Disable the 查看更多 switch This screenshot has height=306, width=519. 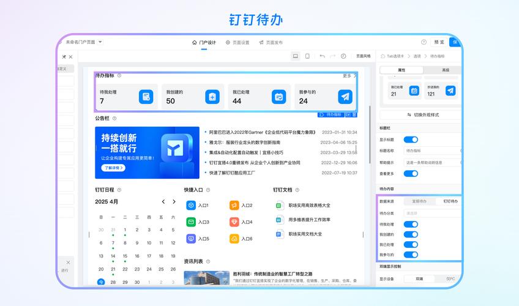click(411, 173)
